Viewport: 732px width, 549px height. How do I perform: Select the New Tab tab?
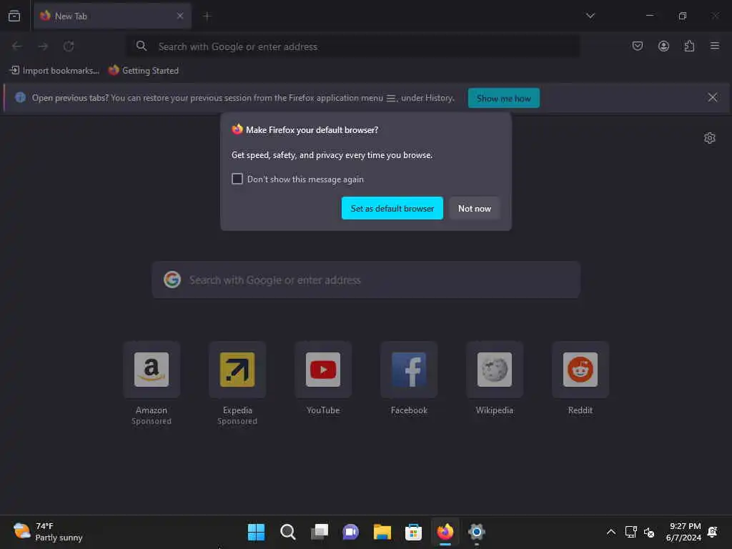[x=112, y=16]
